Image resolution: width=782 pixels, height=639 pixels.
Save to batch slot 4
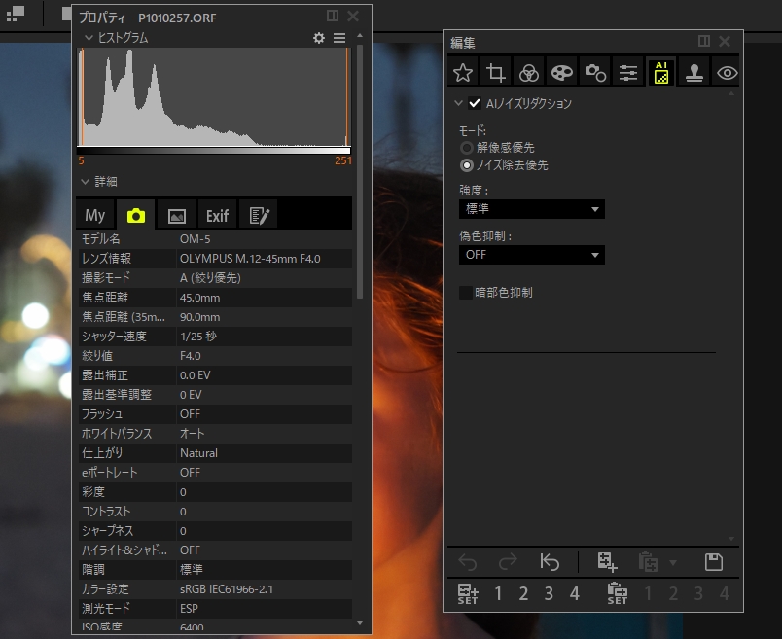pyautogui.click(x=575, y=593)
